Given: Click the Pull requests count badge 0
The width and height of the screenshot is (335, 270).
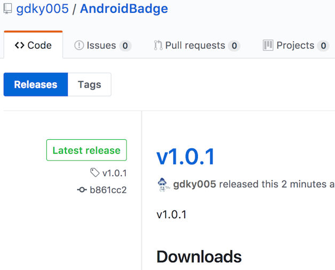Looking at the screenshot, I should click(x=234, y=45).
